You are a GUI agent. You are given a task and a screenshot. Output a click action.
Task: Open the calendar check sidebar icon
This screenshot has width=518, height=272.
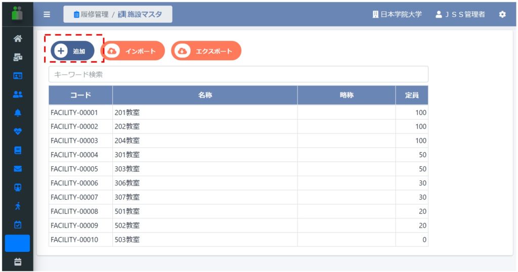(x=18, y=225)
